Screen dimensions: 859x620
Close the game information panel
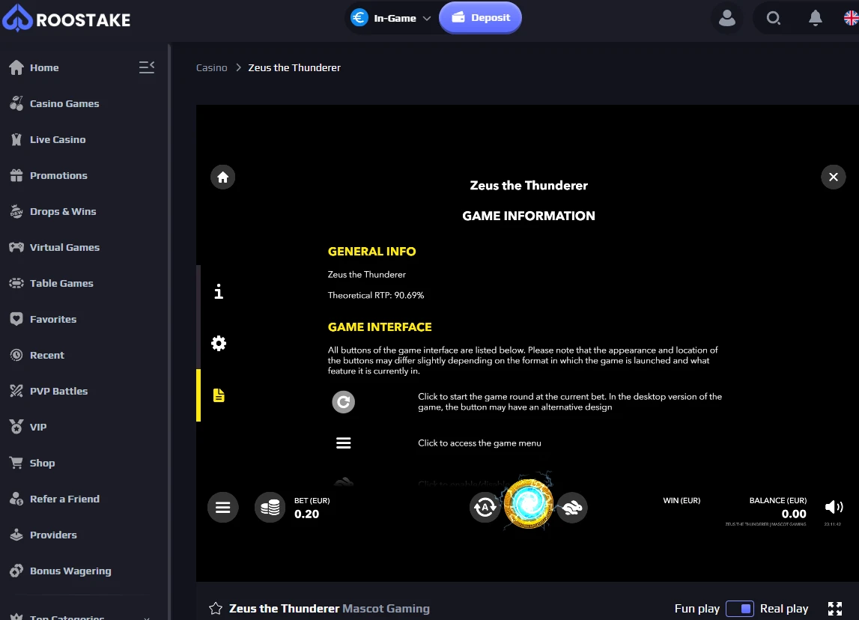(834, 177)
